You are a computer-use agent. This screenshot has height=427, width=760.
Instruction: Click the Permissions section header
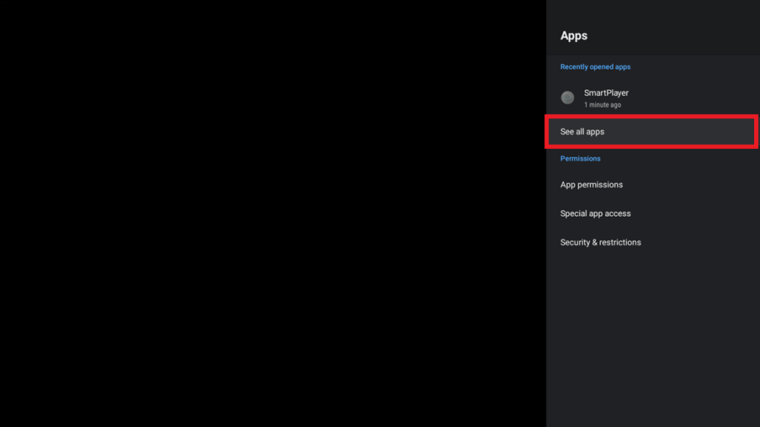tap(581, 159)
